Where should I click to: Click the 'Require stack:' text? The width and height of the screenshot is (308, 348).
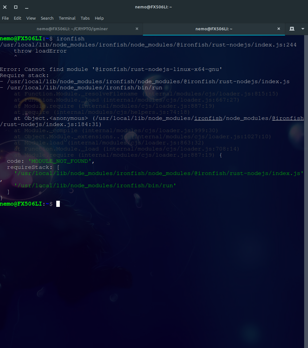click(24, 75)
